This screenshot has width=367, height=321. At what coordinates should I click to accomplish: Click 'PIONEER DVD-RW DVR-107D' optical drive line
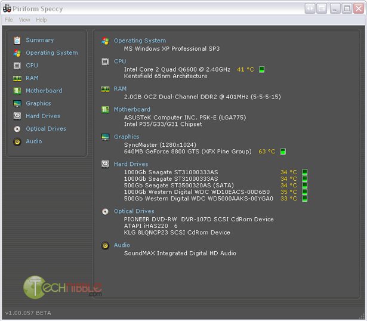199,220
